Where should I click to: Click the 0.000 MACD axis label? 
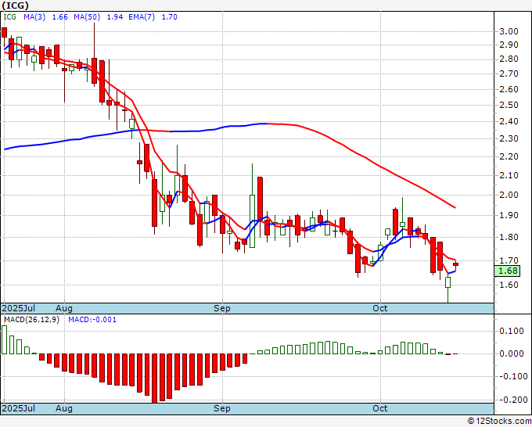tap(512, 353)
